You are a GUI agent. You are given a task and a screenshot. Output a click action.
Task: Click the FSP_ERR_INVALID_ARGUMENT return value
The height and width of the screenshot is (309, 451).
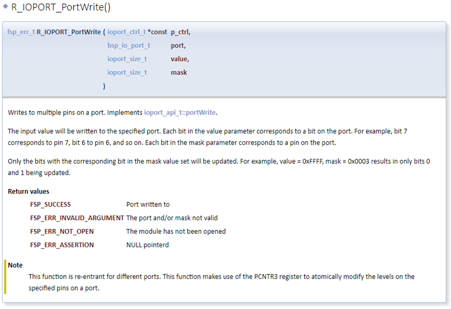(x=77, y=218)
